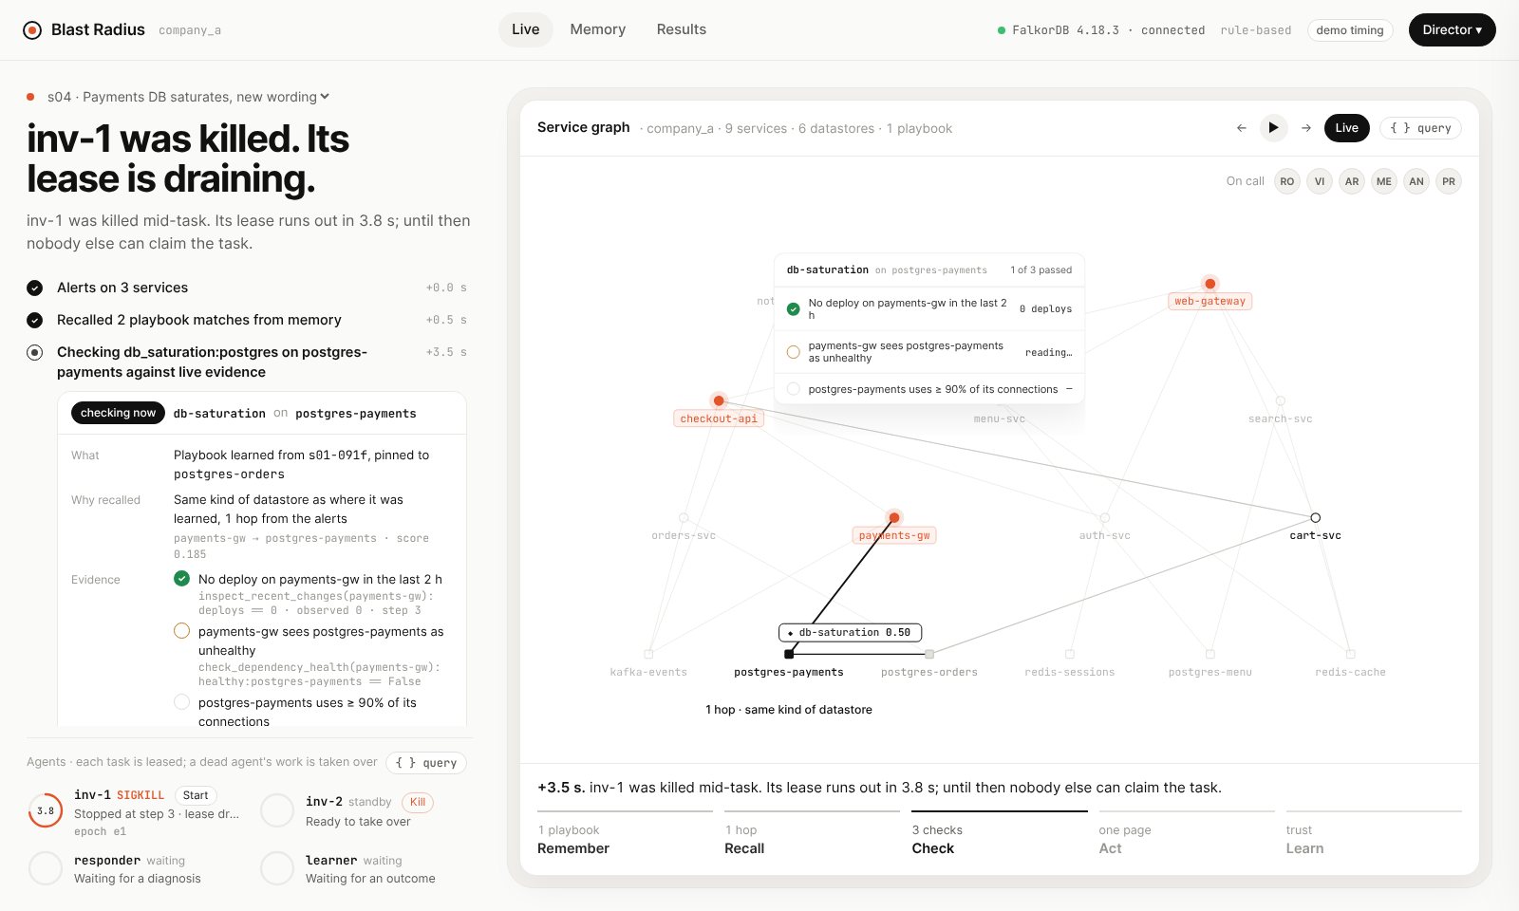Select on-call avatar AR

(1352, 181)
